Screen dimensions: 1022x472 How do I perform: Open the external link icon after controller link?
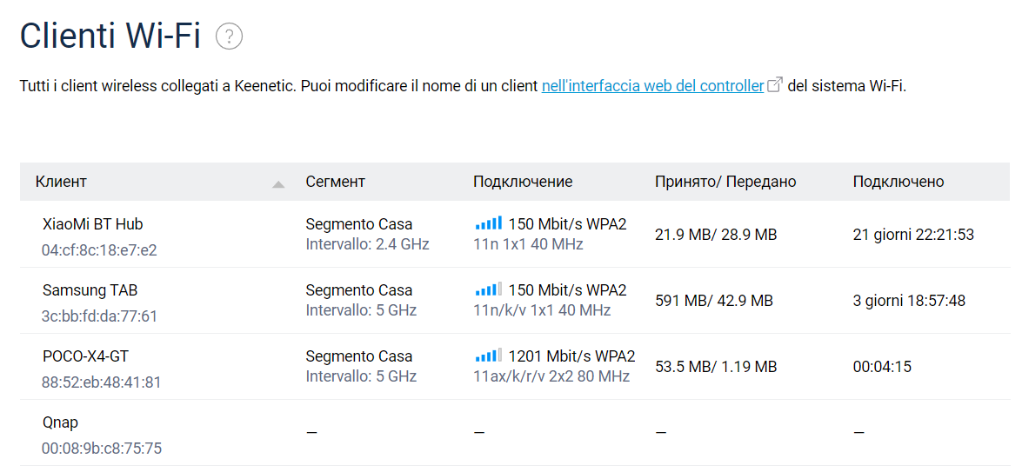click(775, 85)
